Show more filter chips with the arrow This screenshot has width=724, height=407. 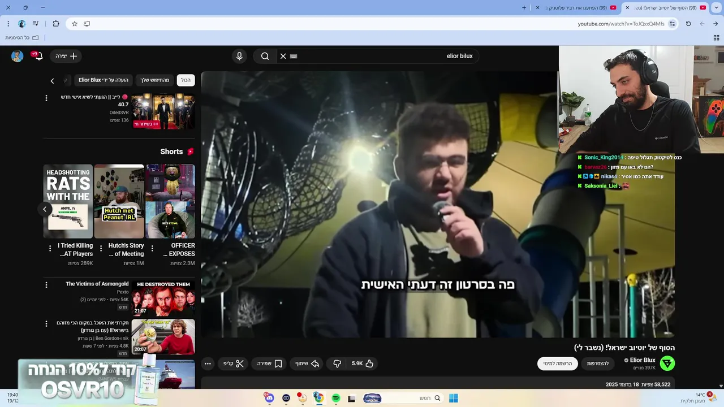tap(52, 81)
